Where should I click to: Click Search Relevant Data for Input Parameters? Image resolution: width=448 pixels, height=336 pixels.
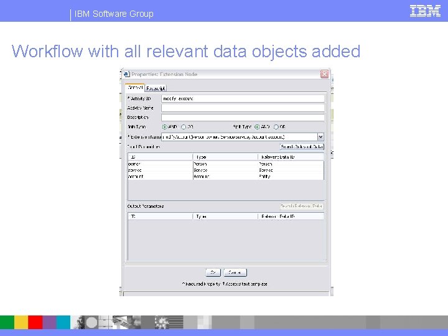[x=302, y=147]
